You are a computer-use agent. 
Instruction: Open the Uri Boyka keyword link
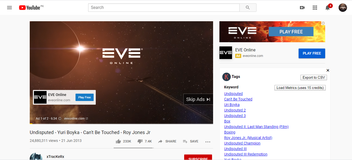232,104
